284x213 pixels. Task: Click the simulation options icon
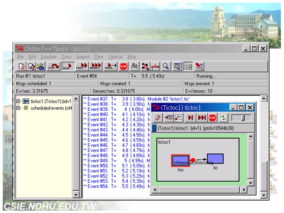point(199,67)
